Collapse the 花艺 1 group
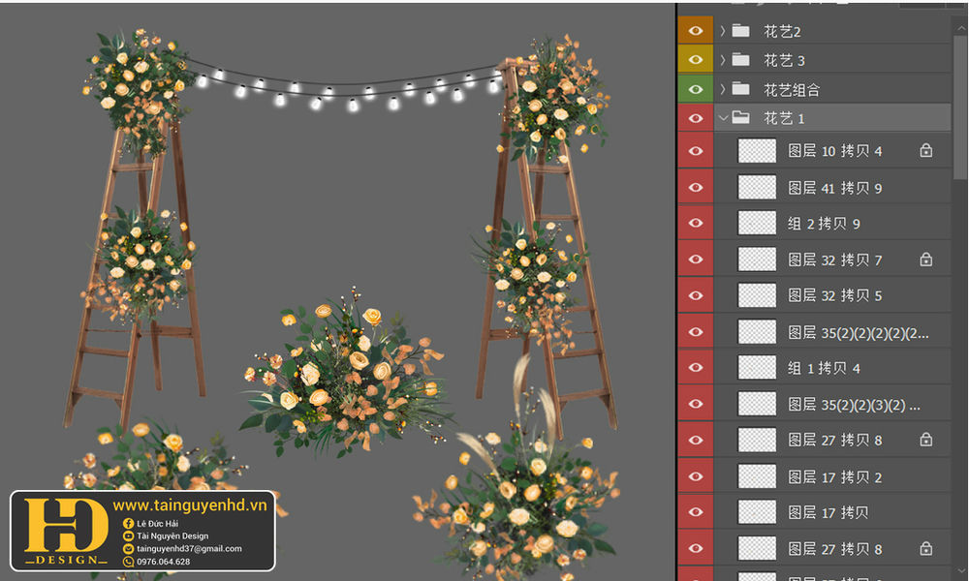Image resolution: width=969 pixels, height=581 pixels. 723,118
